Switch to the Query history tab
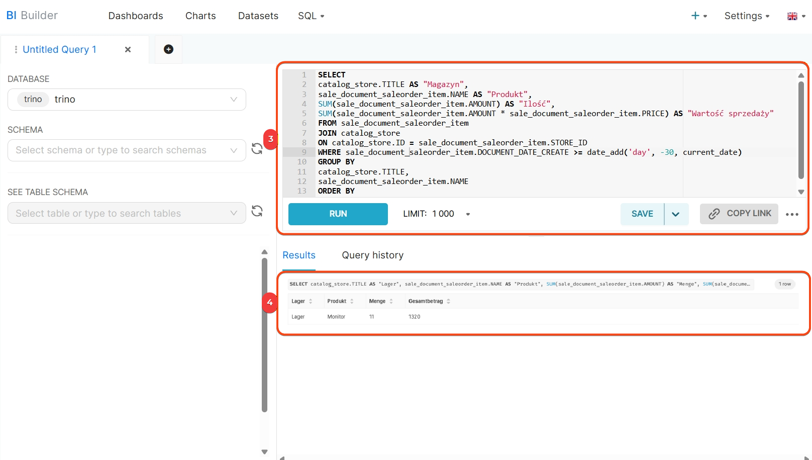 pos(372,255)
